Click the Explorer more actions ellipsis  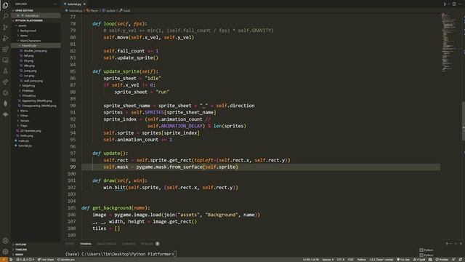[x=55, y=4]
